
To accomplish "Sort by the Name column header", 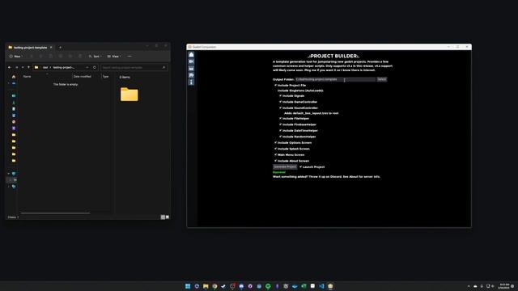I will pos(27,77).
